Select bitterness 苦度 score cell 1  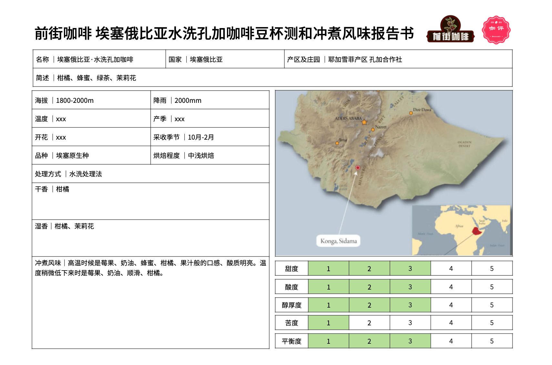point(328,323)
